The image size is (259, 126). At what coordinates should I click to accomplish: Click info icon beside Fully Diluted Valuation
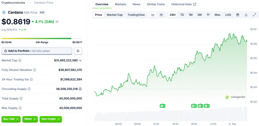(x=35, y=70)
